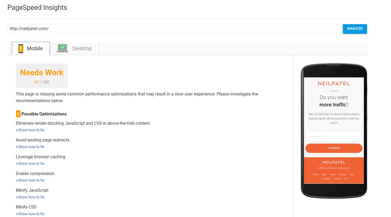Click the Possible Optimizations heading
Viewport: 391px width, 217px height.
tap(44, 114)
